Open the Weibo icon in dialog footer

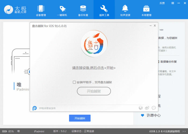147,108
